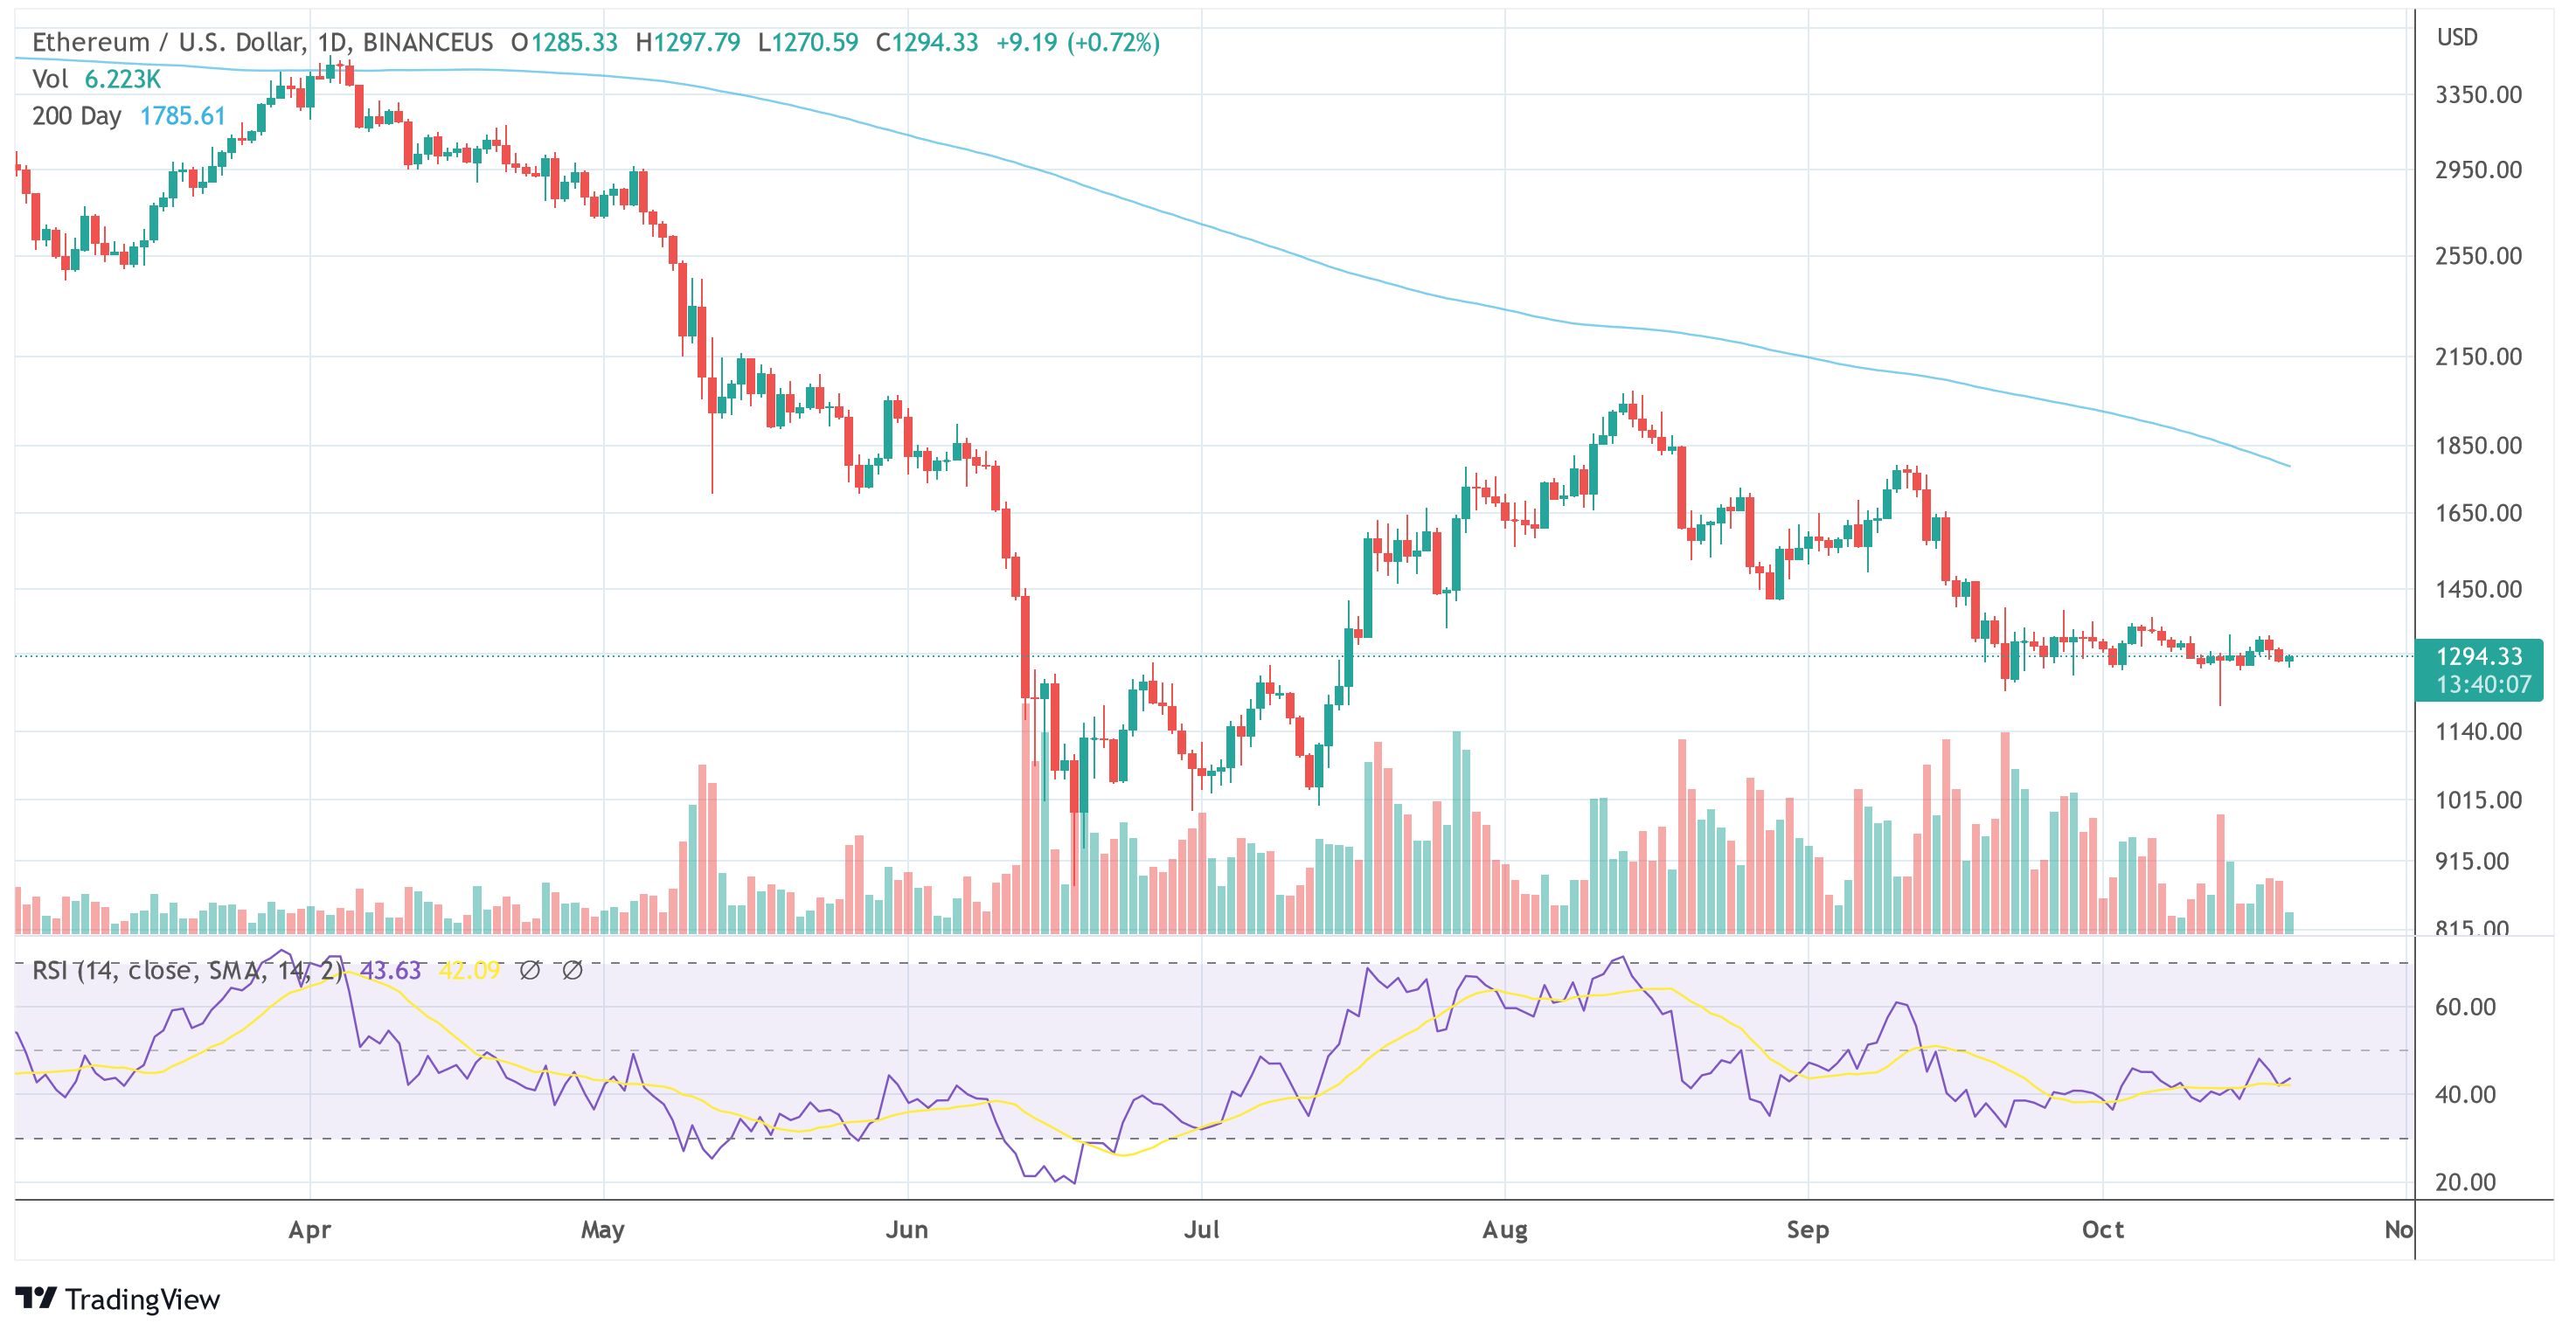The image size is (2576, 1337).
Task: Click the low value 'L1270.59'
Action: click(808, 42)
